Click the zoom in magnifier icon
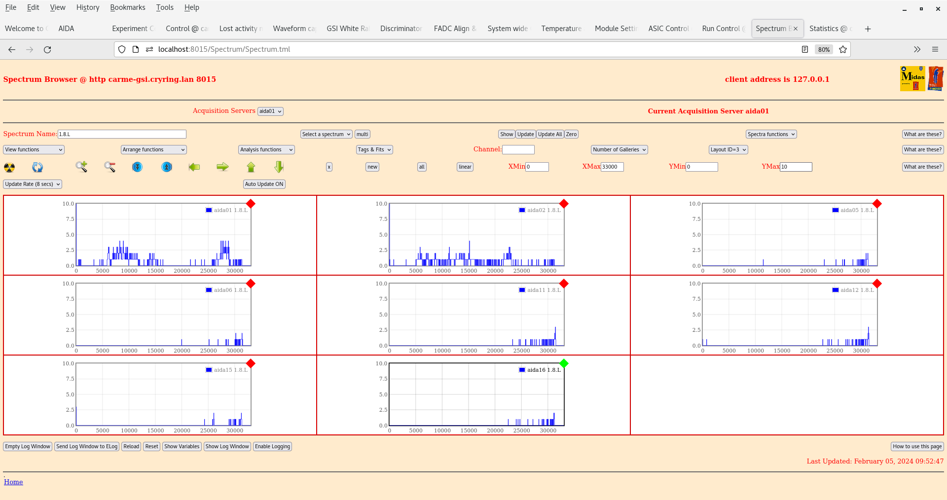Image resolution: width=947 pixels, height=500 pixels. 81,167
